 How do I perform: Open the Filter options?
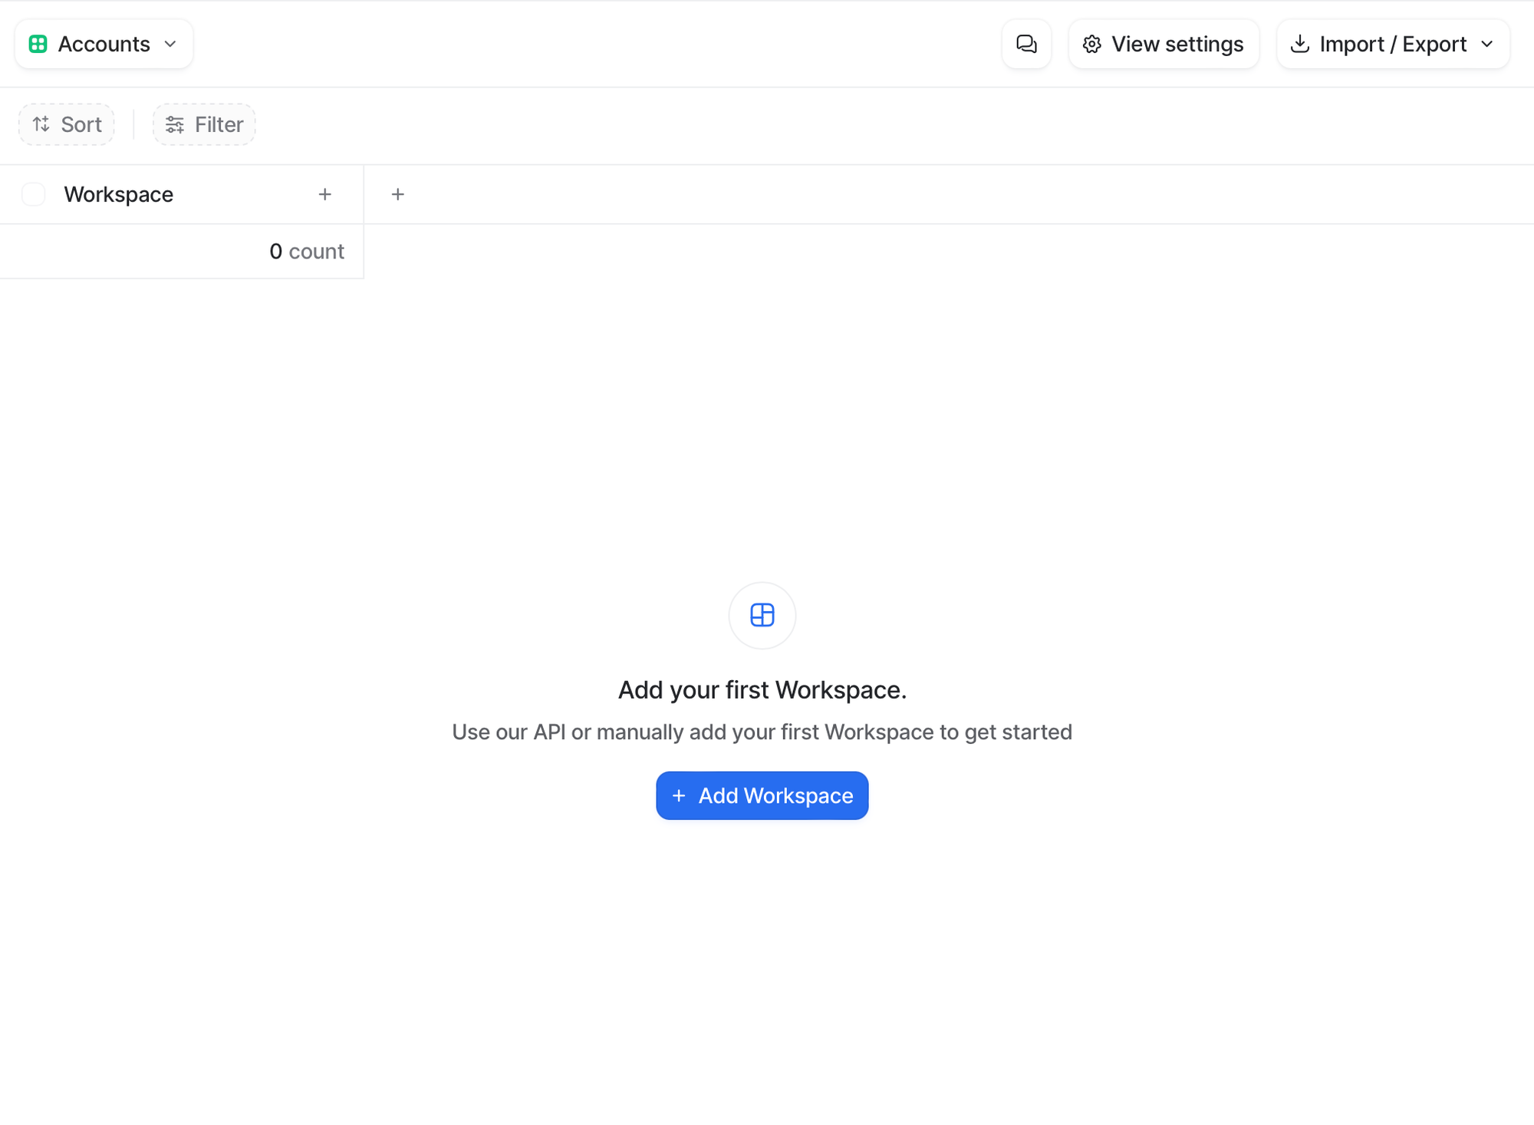tap(204, 124)
